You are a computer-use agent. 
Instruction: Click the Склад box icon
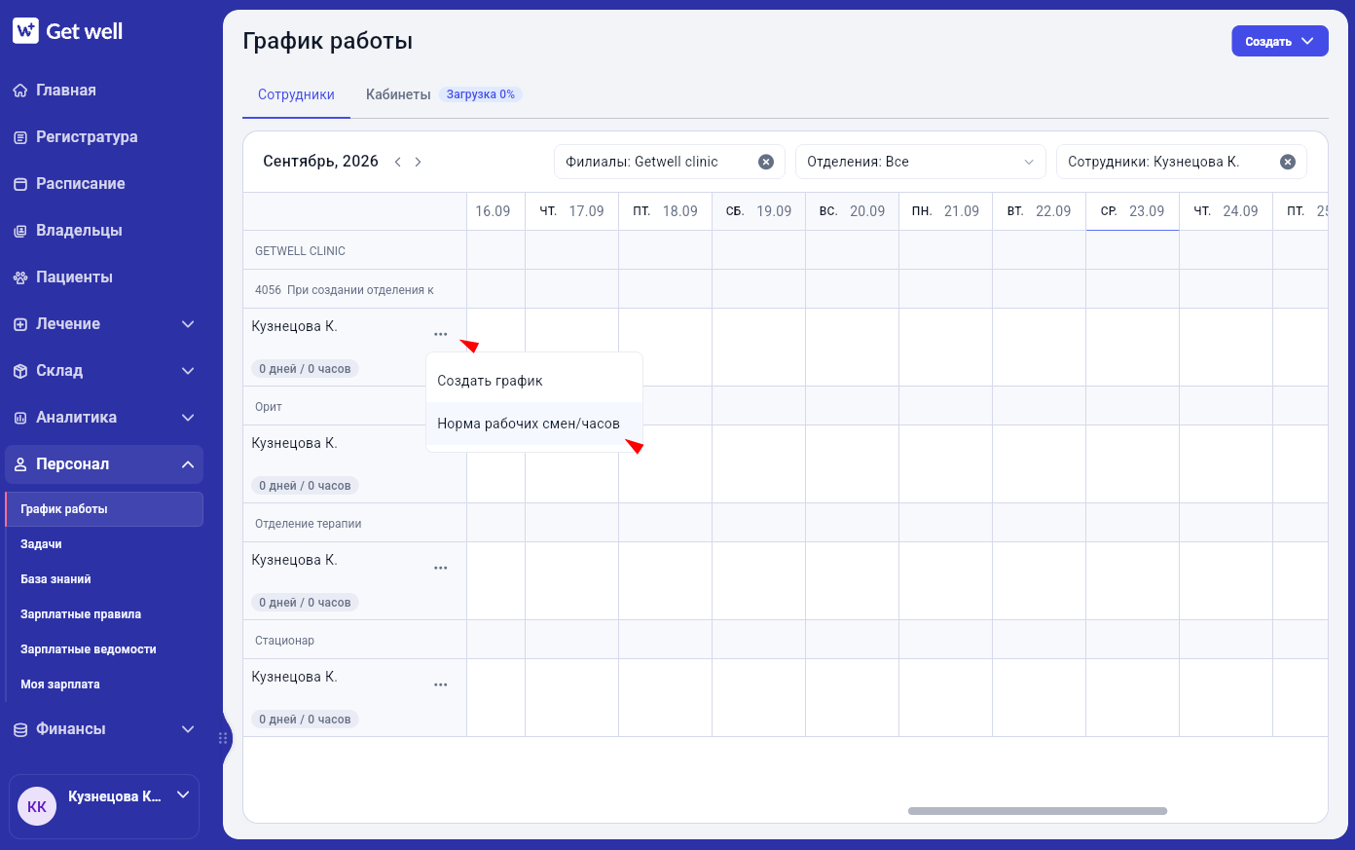tap(19, 371)
